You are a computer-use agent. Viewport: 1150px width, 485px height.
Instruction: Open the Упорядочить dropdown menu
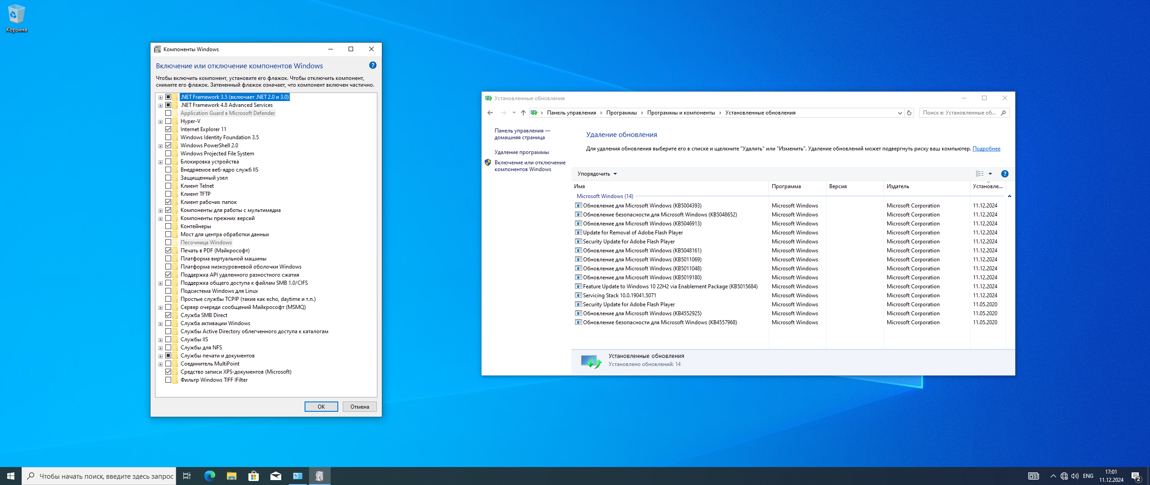(x=597, y=174)
